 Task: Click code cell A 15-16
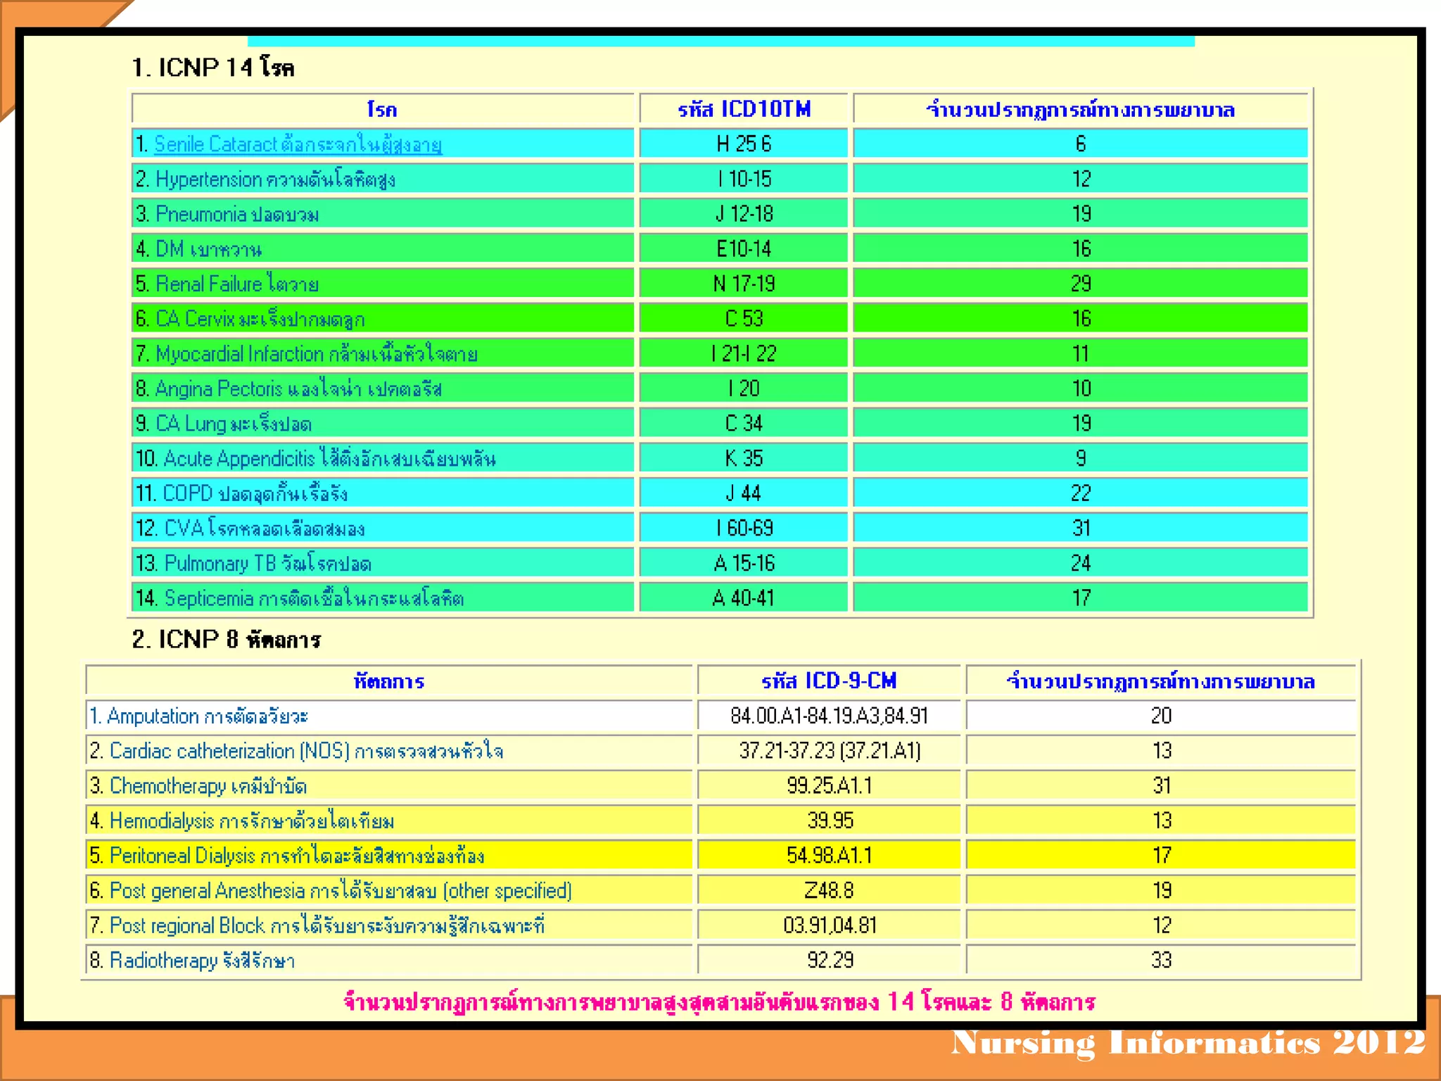(744, 563)
